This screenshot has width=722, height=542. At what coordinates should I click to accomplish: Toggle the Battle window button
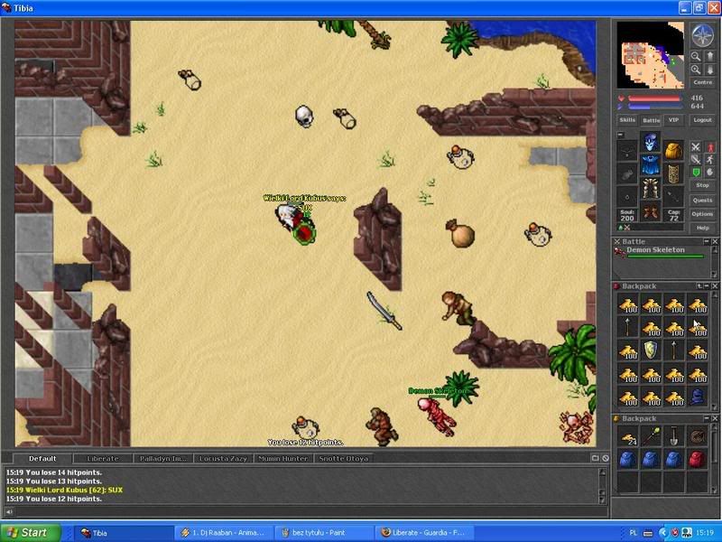point(651,120)
